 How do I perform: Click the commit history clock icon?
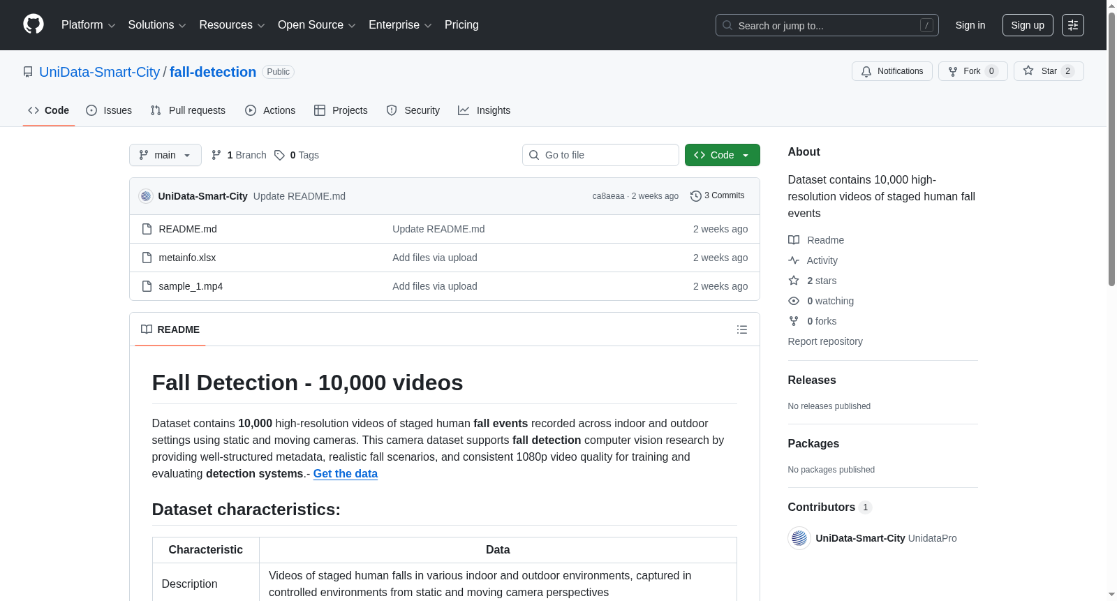696,196
